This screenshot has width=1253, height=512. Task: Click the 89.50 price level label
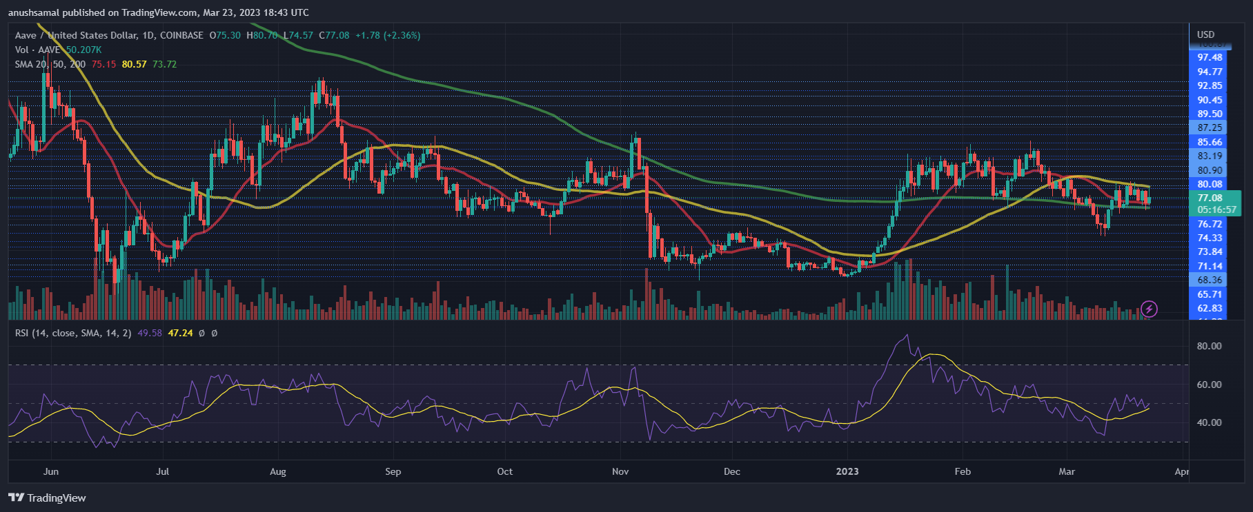pyautogui.click(x=1210, y=114)
